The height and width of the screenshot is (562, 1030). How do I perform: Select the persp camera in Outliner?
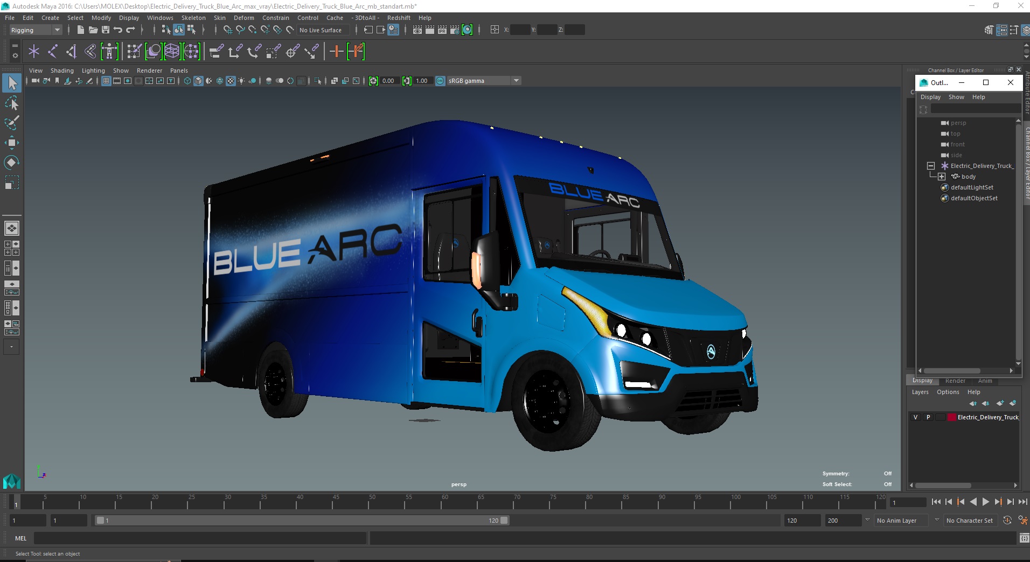coord(958,123)
